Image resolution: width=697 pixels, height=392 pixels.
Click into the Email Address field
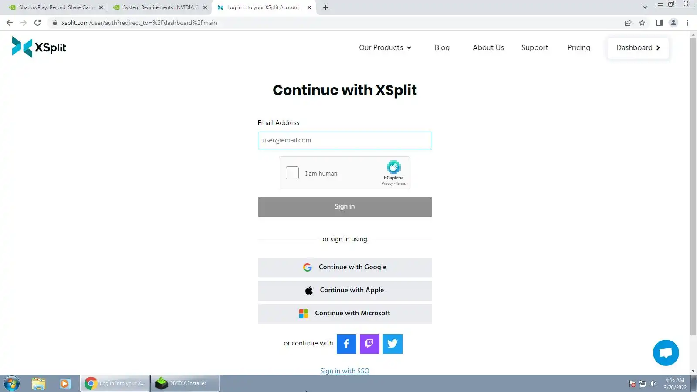(x=345, y=141)
